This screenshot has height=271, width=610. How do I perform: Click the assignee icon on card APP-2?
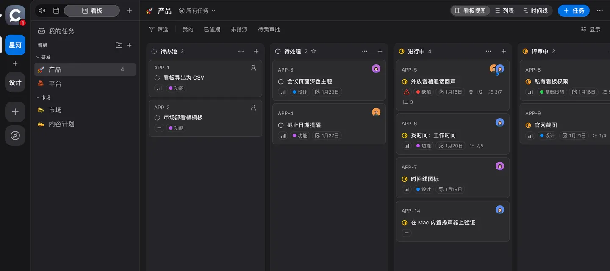[x=253, y=108]
